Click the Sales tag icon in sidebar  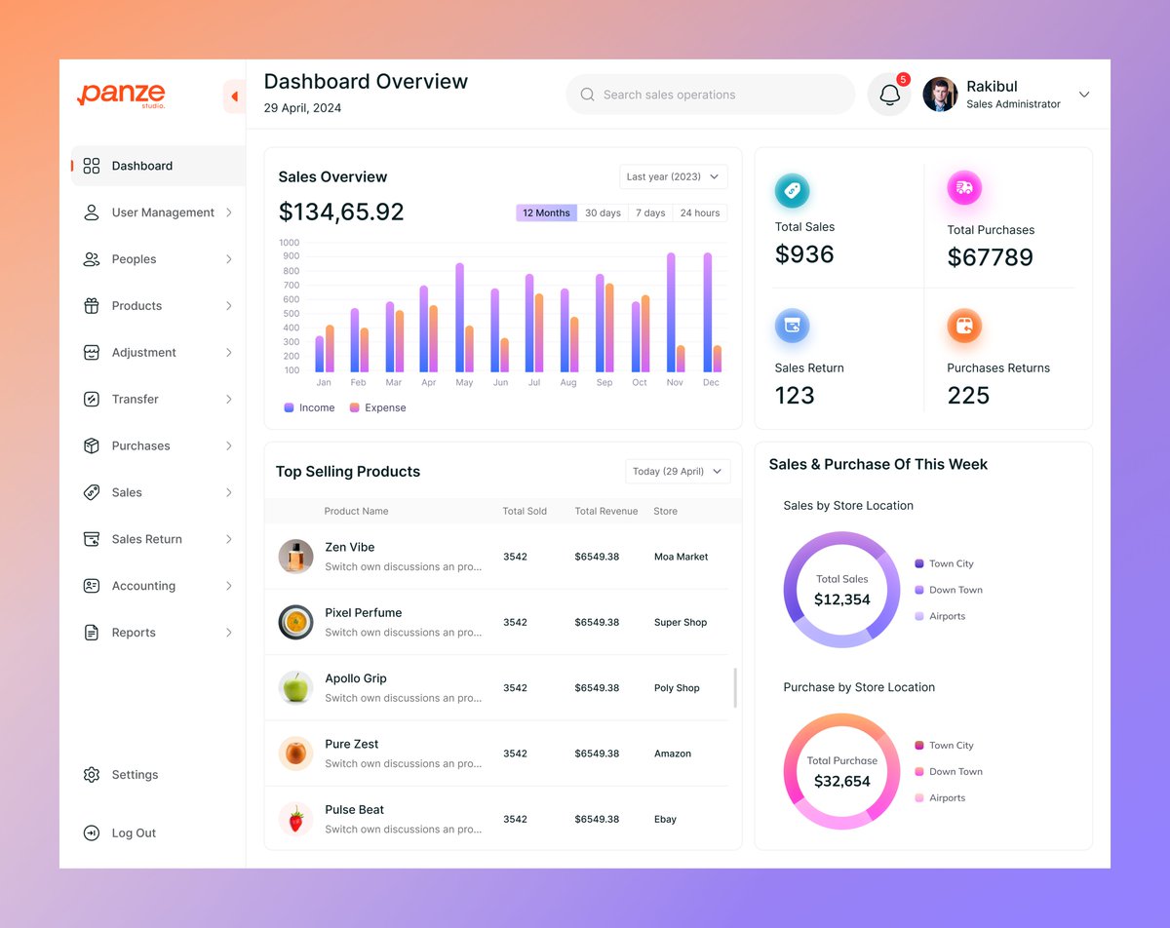coord(92,492)
